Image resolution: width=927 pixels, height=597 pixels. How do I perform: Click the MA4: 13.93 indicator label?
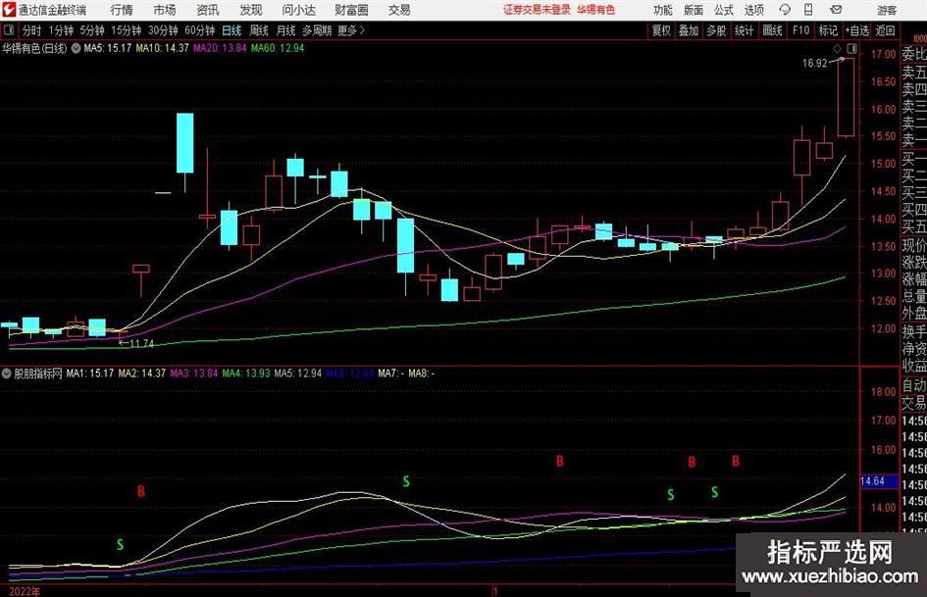[x=245, y=373]
